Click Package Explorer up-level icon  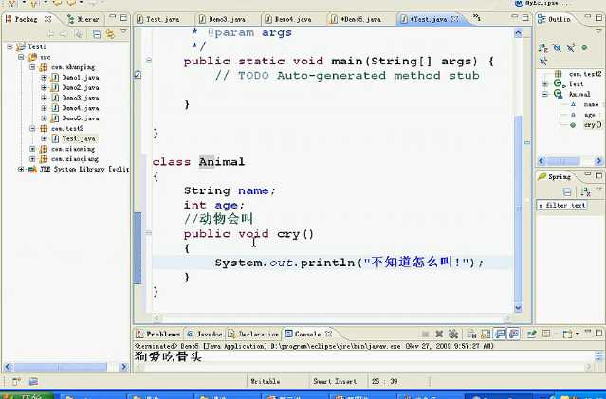pos(78,34)
